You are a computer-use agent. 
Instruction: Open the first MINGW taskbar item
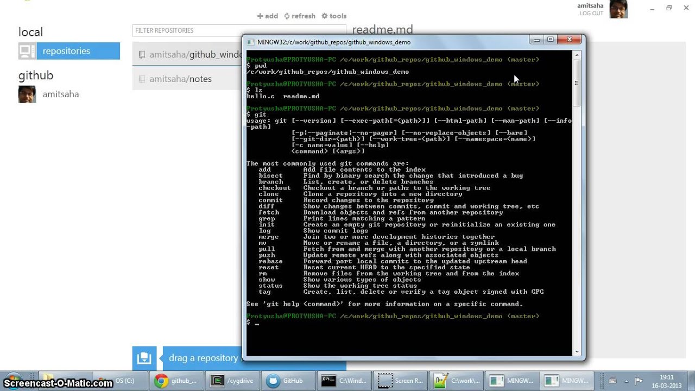[x=511, y=381]
